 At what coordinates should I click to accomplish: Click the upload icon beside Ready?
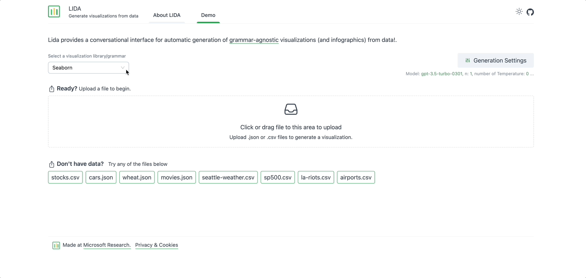52,89
